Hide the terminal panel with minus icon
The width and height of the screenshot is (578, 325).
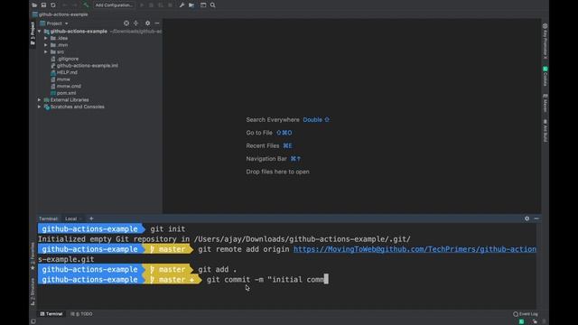[x=536, y=218]
